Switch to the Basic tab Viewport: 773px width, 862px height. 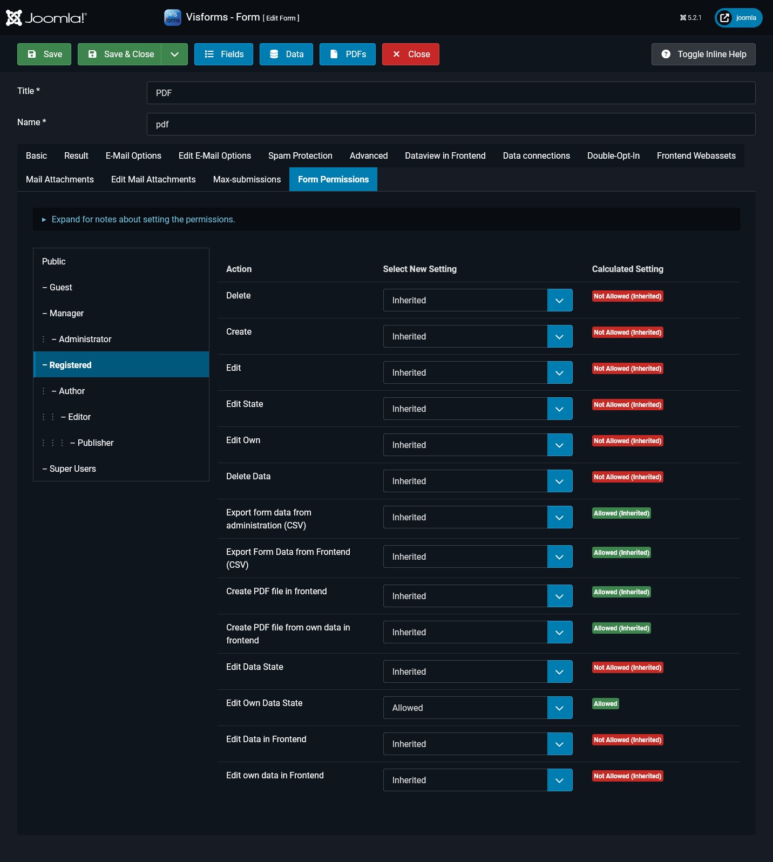(x=36, y=155)
